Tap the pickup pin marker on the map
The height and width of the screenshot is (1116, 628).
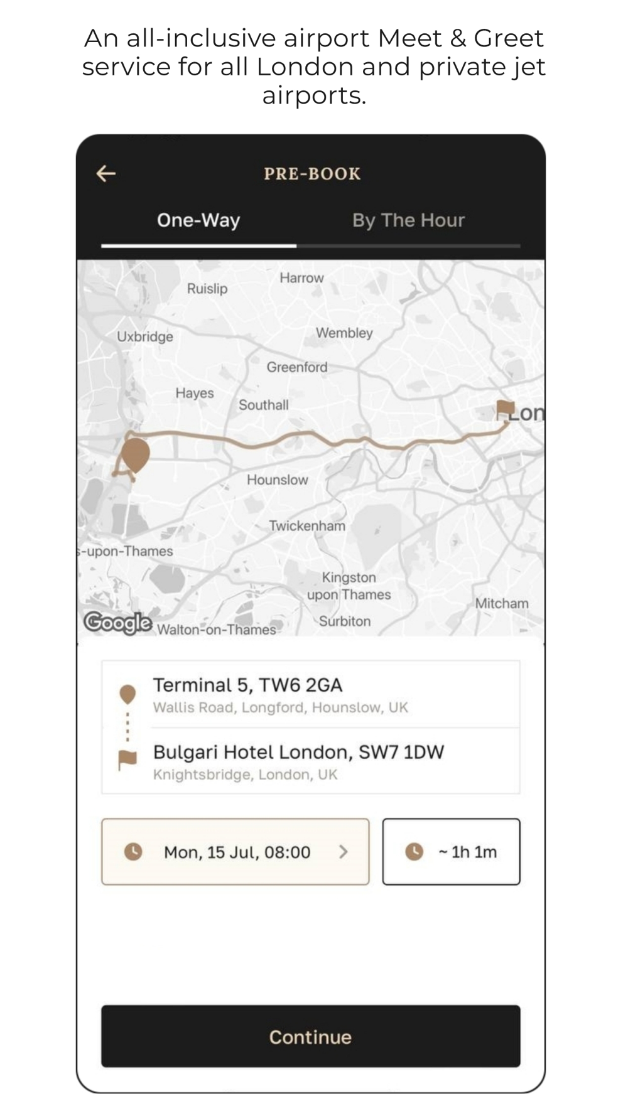point(135,456)
